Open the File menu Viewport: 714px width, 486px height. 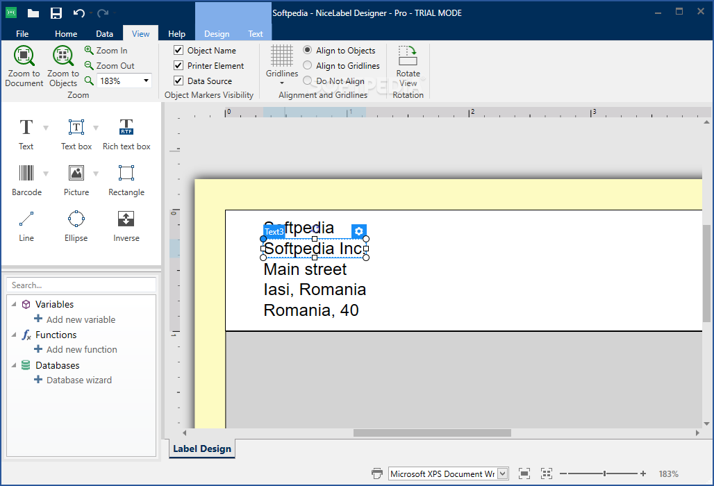[x=22, y=34]
